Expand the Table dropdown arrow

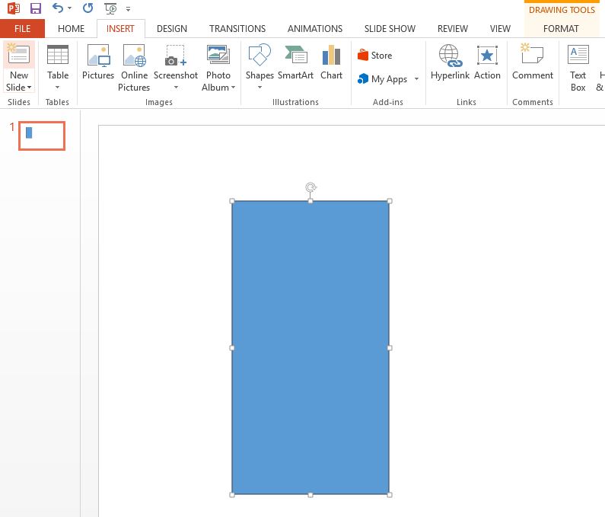(58, 88)
